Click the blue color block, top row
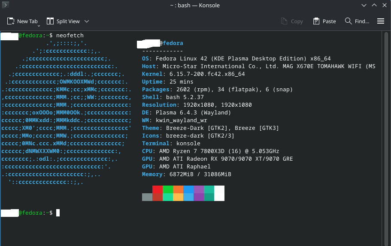 (x=188, y=189)
